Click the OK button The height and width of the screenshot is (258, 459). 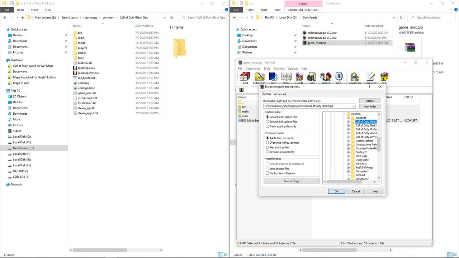[336, 191]
